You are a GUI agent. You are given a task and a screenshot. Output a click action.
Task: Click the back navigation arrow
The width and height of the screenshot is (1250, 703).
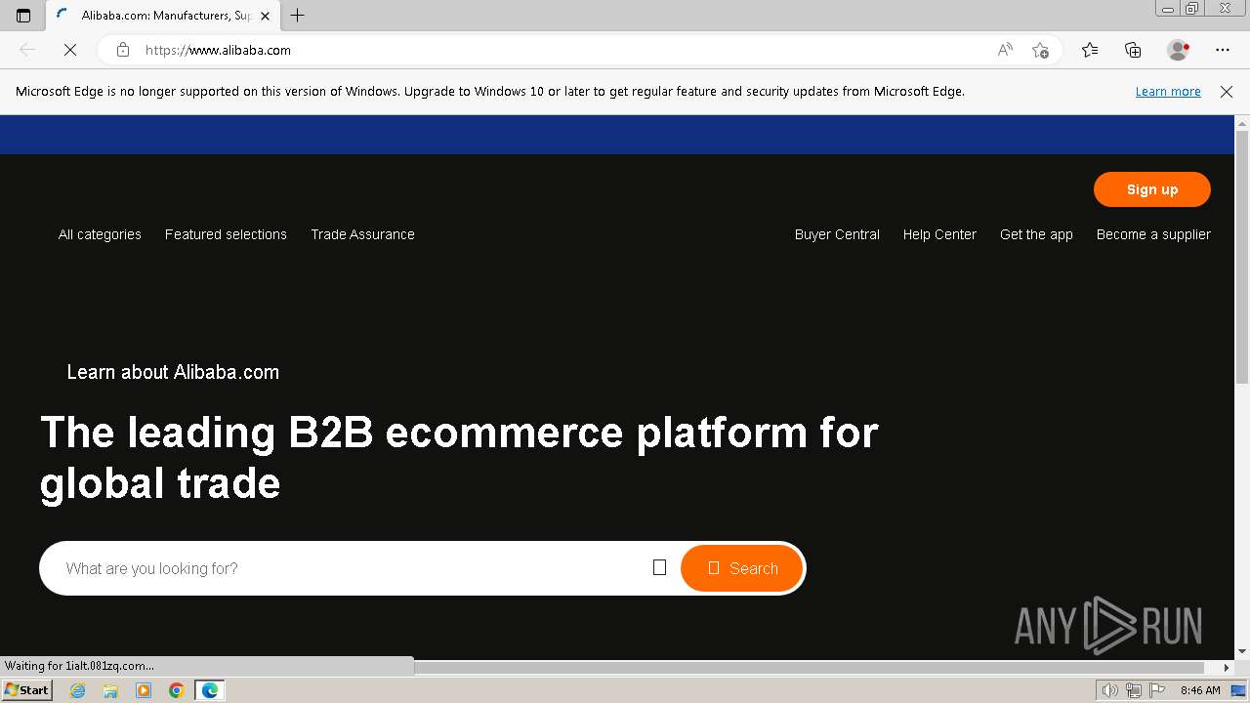click(27, 50)
